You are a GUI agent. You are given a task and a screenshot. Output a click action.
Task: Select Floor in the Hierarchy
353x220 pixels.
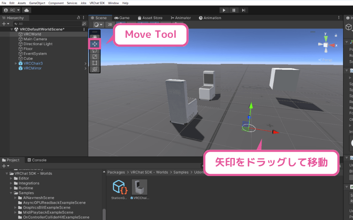[28, 49]
